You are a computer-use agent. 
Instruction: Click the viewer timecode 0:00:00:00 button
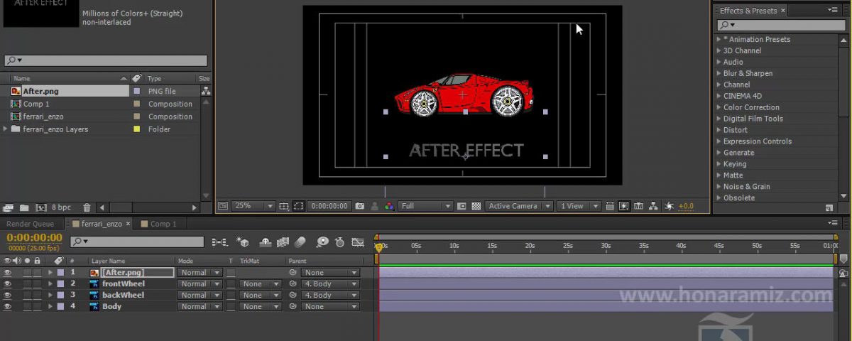pyautogui.click(x=329, y=206)
